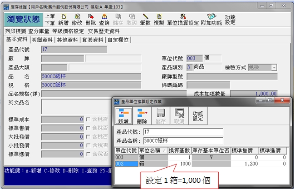
Task: Click the 查詢 (Query) toolbar icon
Action: pos(104,19)
